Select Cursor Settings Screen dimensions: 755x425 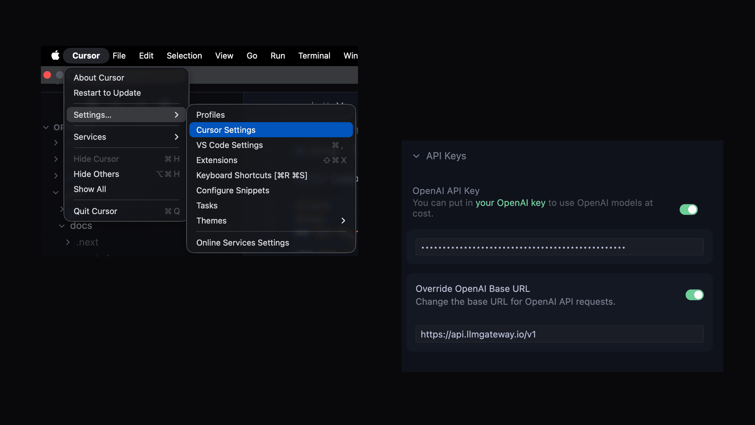tap(226, 129)
